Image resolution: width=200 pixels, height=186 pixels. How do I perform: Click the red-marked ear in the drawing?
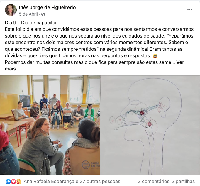click(164, 107)
